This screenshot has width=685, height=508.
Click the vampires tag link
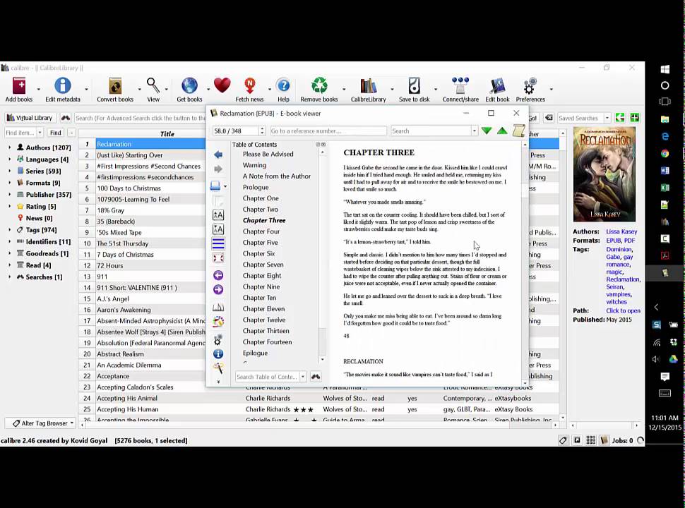(618, 295)
